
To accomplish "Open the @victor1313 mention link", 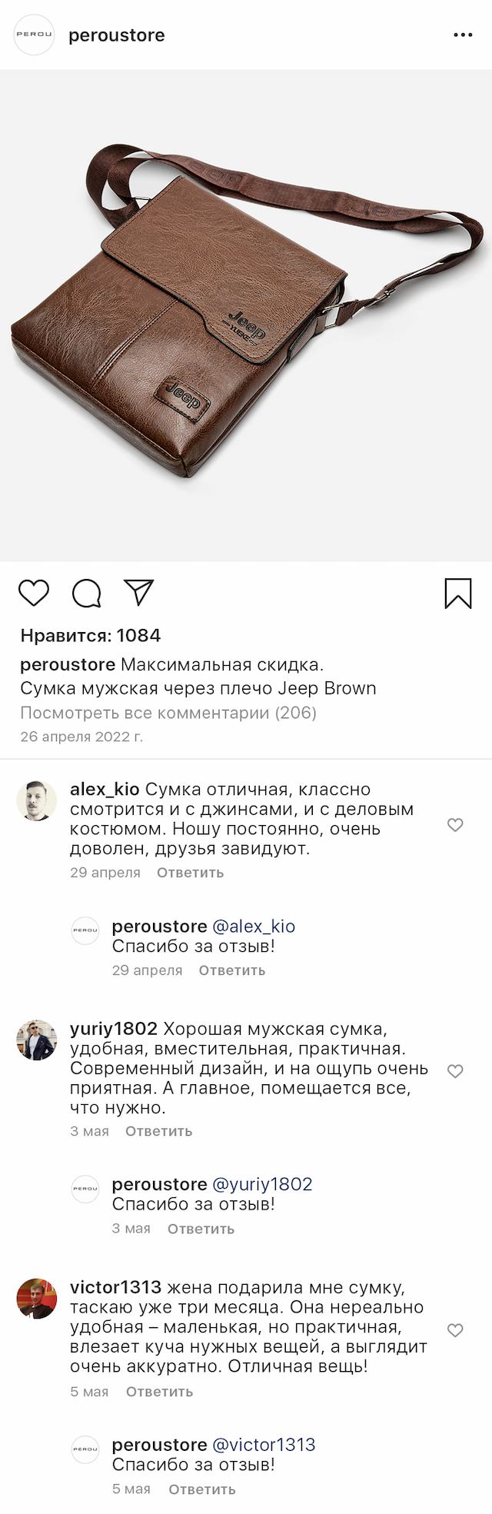I will [x=263, y=1445].
